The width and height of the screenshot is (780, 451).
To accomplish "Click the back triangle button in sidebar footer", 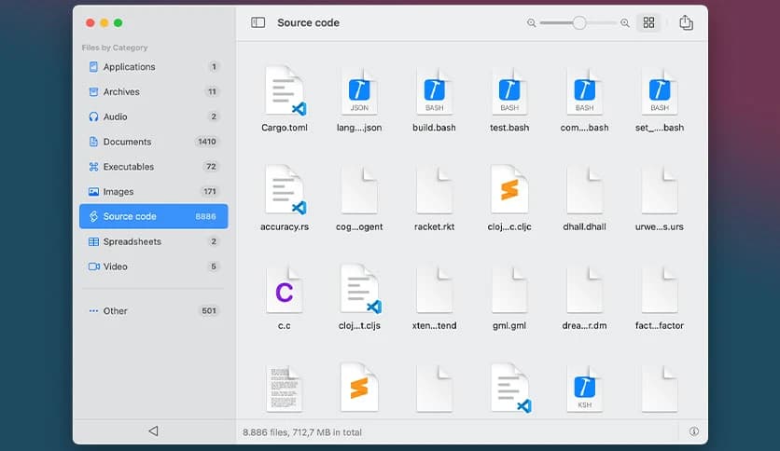I will coord(153,431).
